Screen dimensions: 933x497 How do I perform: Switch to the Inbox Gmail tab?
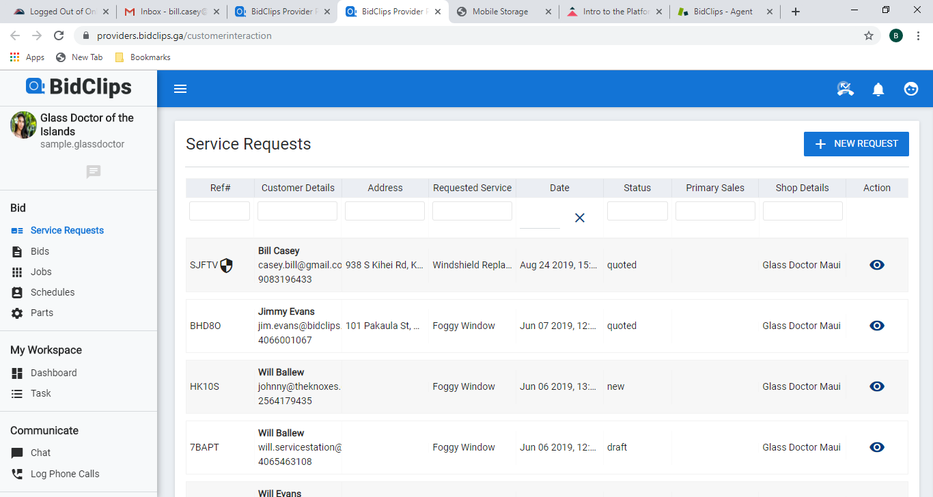click(x=171, y=12)
